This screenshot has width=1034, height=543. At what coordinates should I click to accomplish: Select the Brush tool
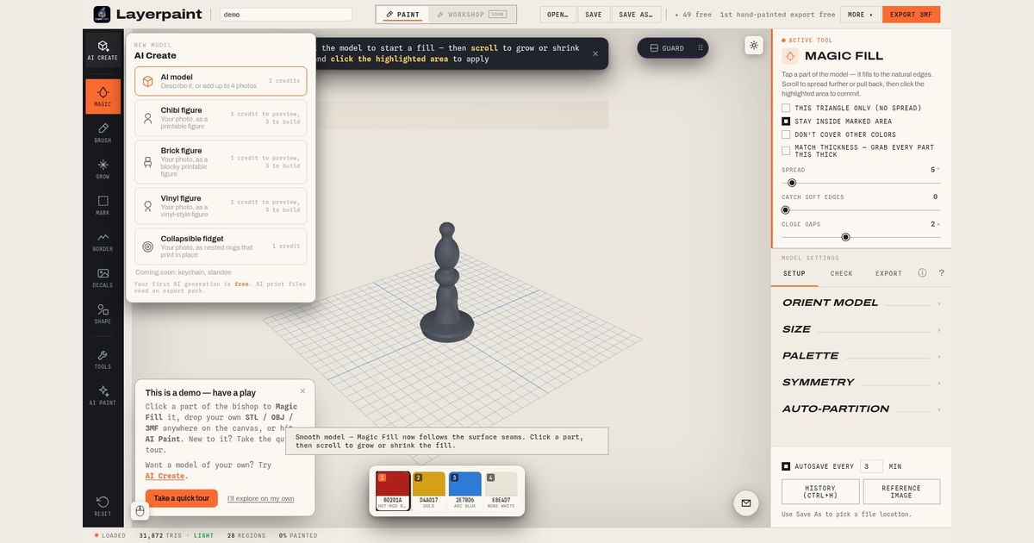pos(103,133)
